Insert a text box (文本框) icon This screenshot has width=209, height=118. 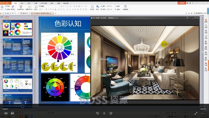(x=92, y=7)
